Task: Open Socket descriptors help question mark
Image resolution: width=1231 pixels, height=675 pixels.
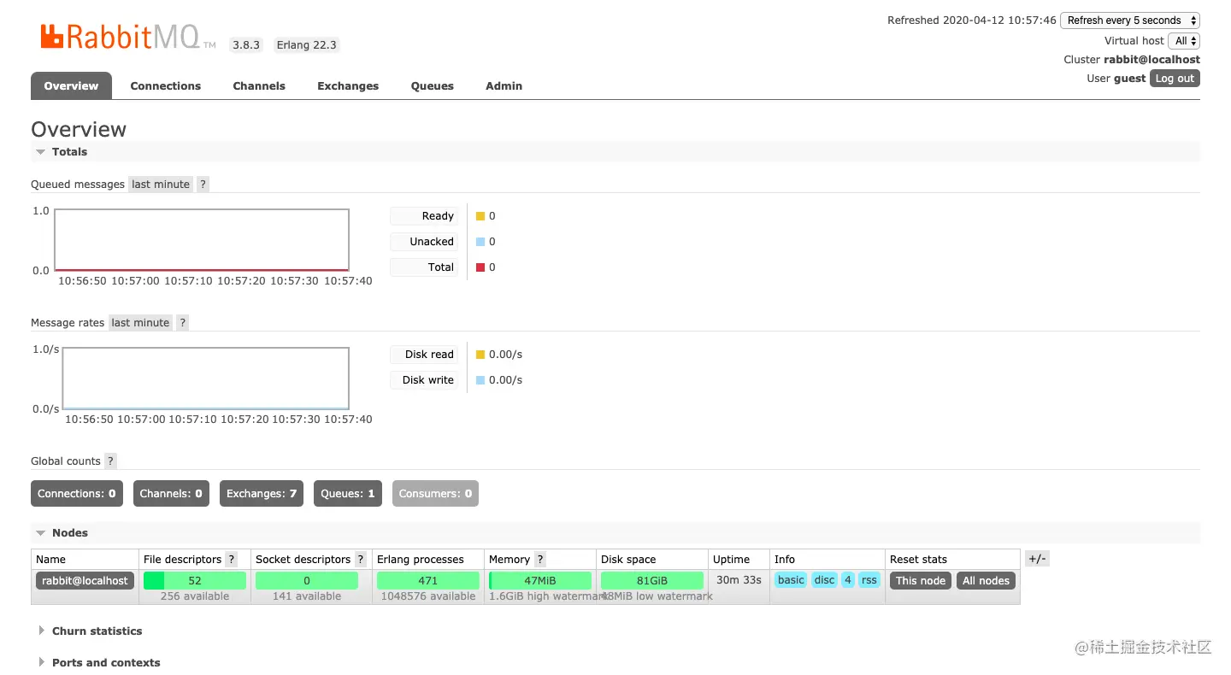Action: click(x=361, y=560)
